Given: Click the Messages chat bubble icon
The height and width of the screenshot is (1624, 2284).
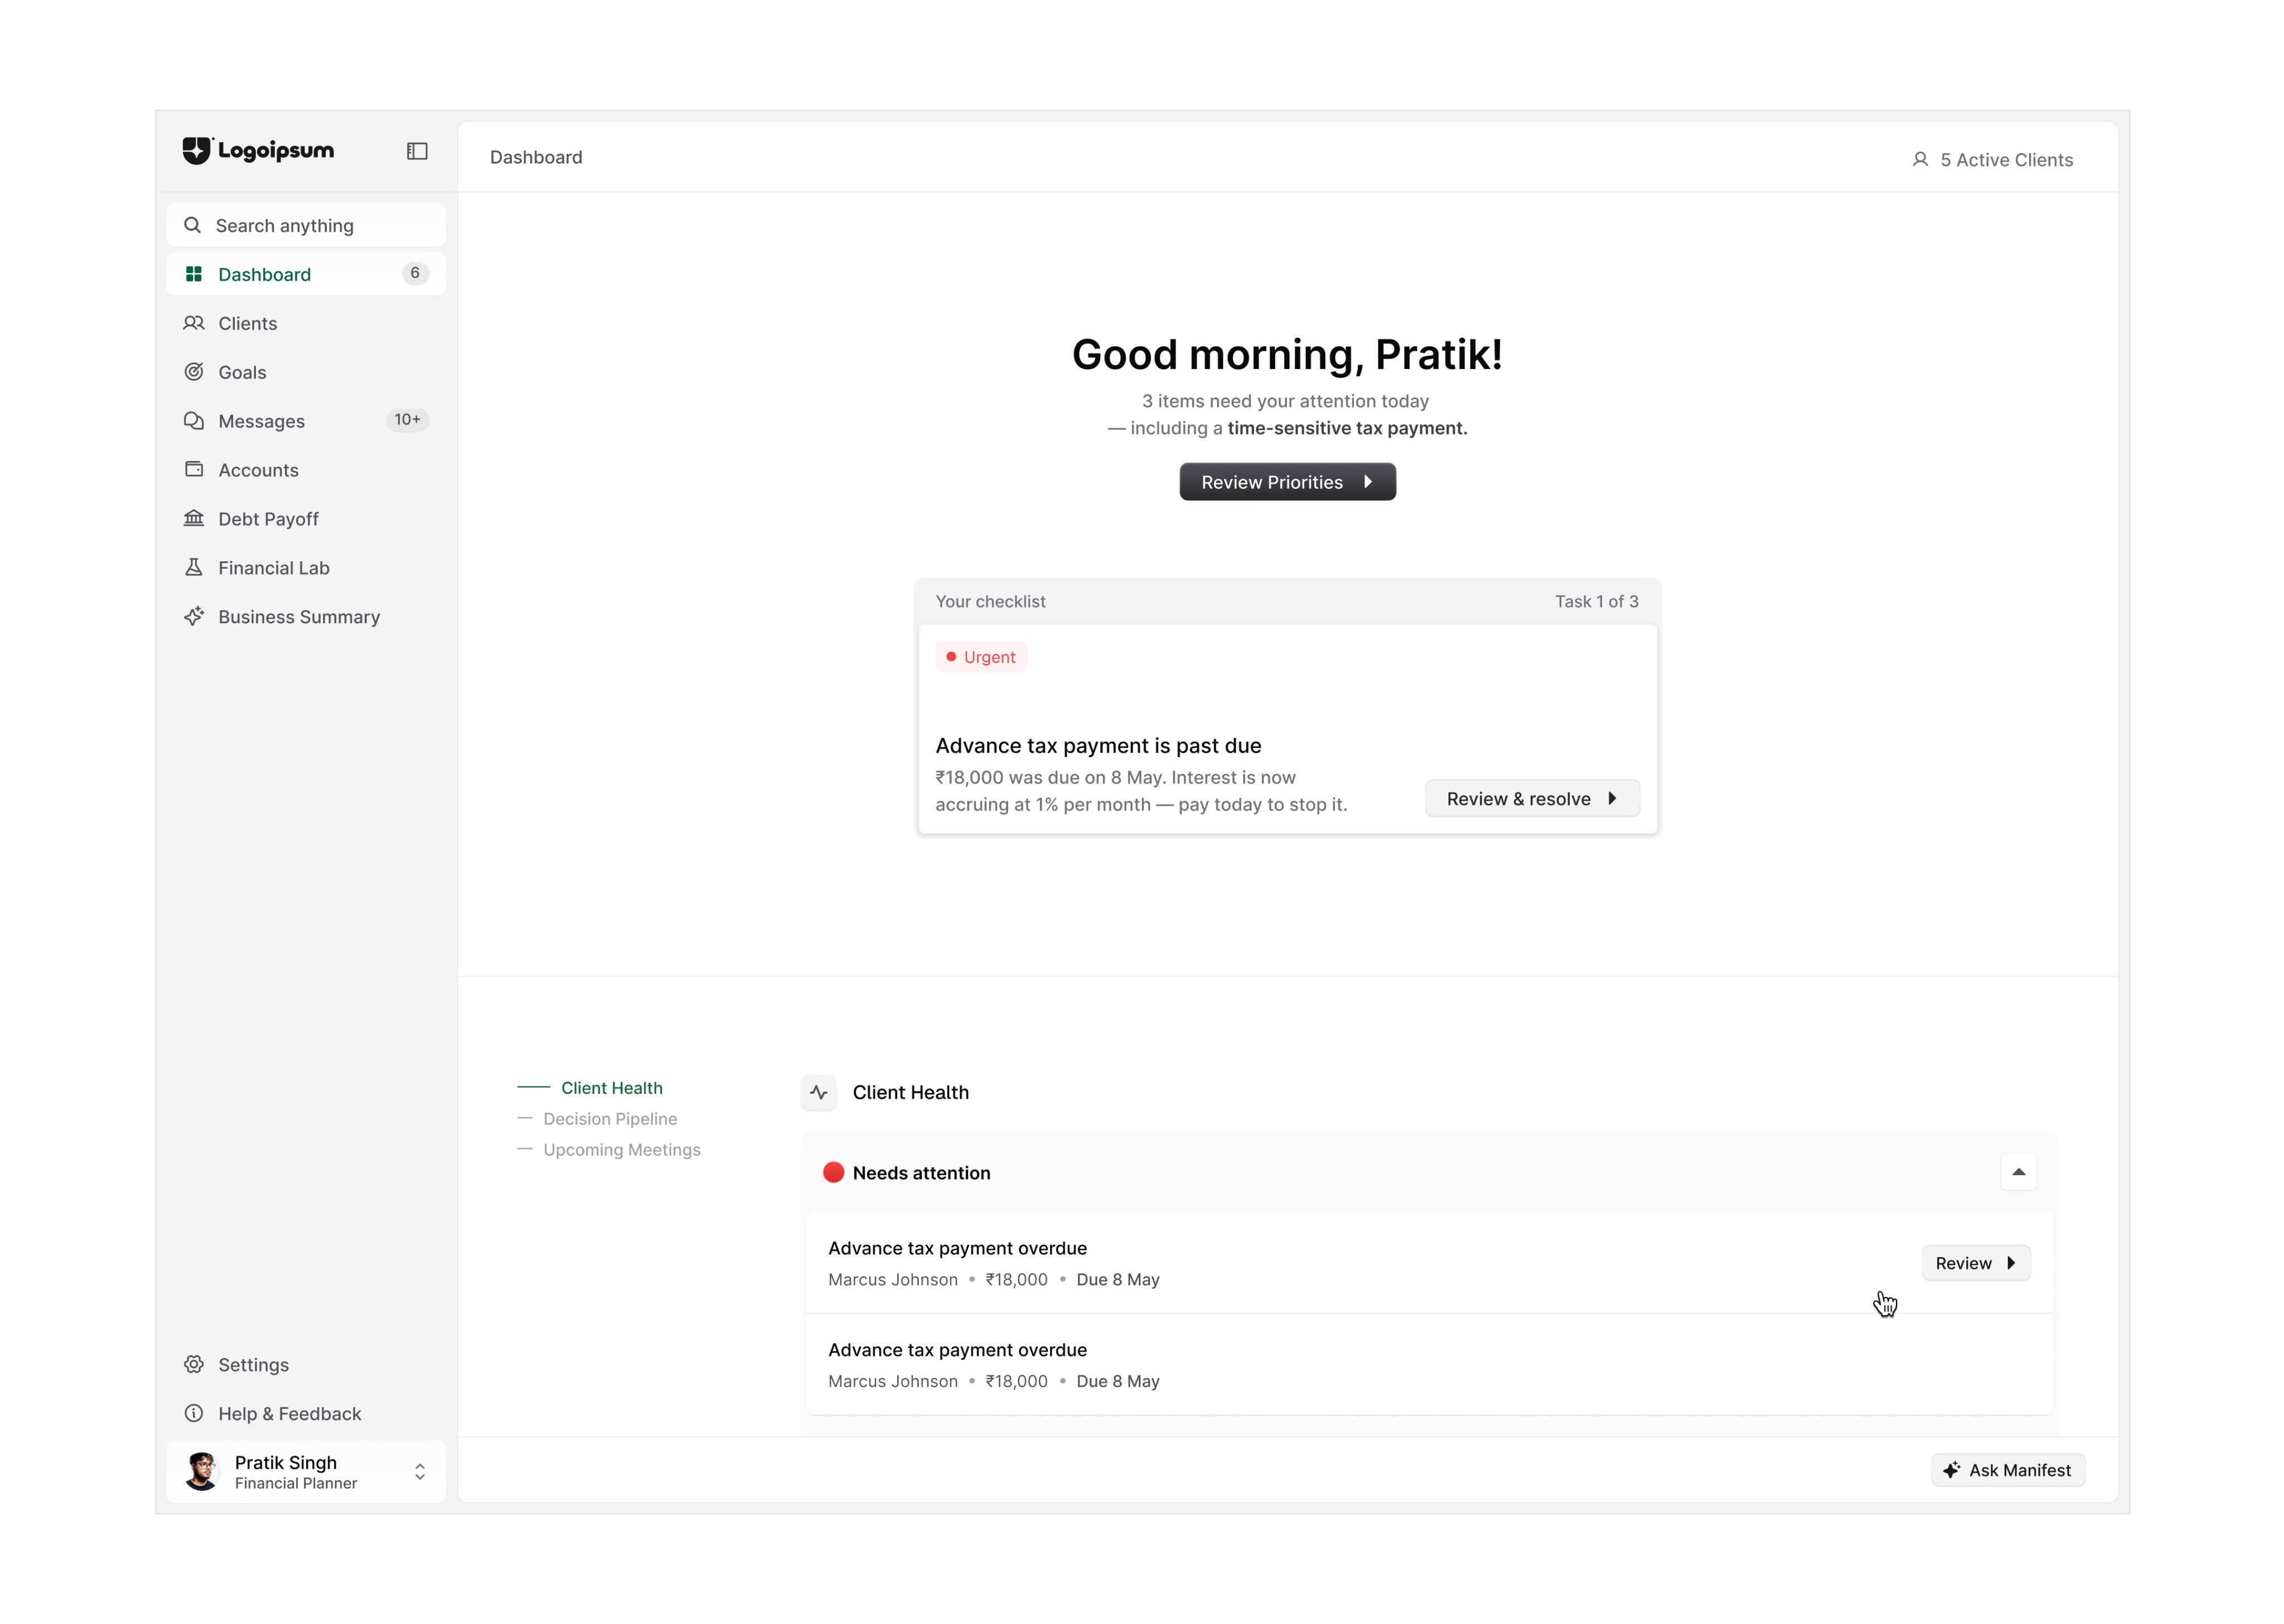Looking at the screenshot, I should pos(194,421).
